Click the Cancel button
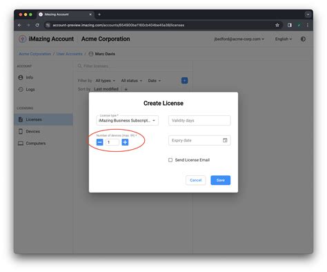 coord(196,180)
